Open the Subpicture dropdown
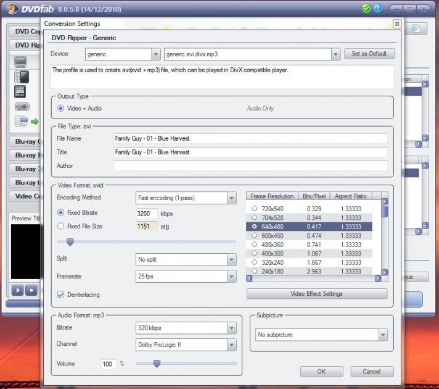This screenshot has width=439, height=389. pyautogui.click(x=321, y=335)
